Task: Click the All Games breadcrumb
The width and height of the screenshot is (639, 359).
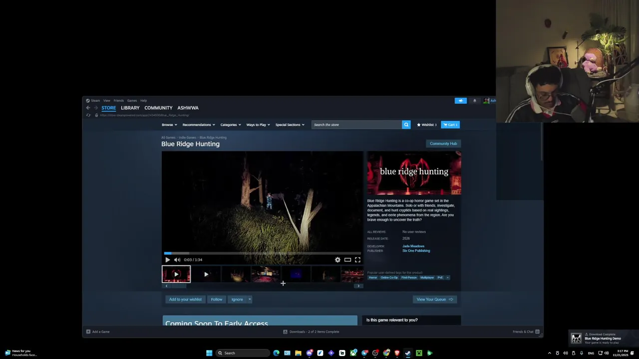Action: (168, 138)
